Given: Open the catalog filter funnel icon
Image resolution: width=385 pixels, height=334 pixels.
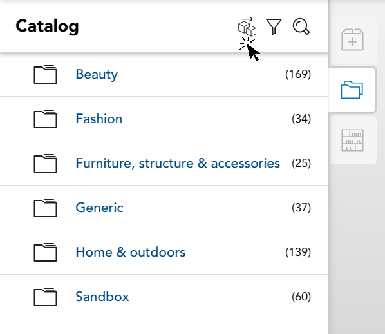Looking at the screenshot, I should 274,26.
